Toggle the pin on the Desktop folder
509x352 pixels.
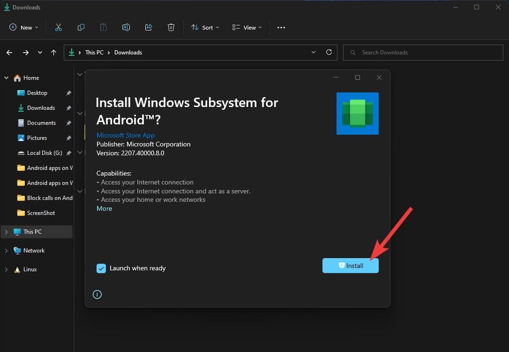point(68,92)
